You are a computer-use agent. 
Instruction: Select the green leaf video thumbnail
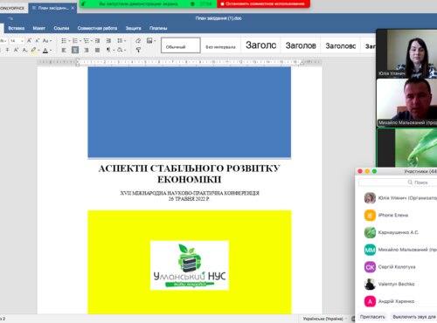coord(406,148)
